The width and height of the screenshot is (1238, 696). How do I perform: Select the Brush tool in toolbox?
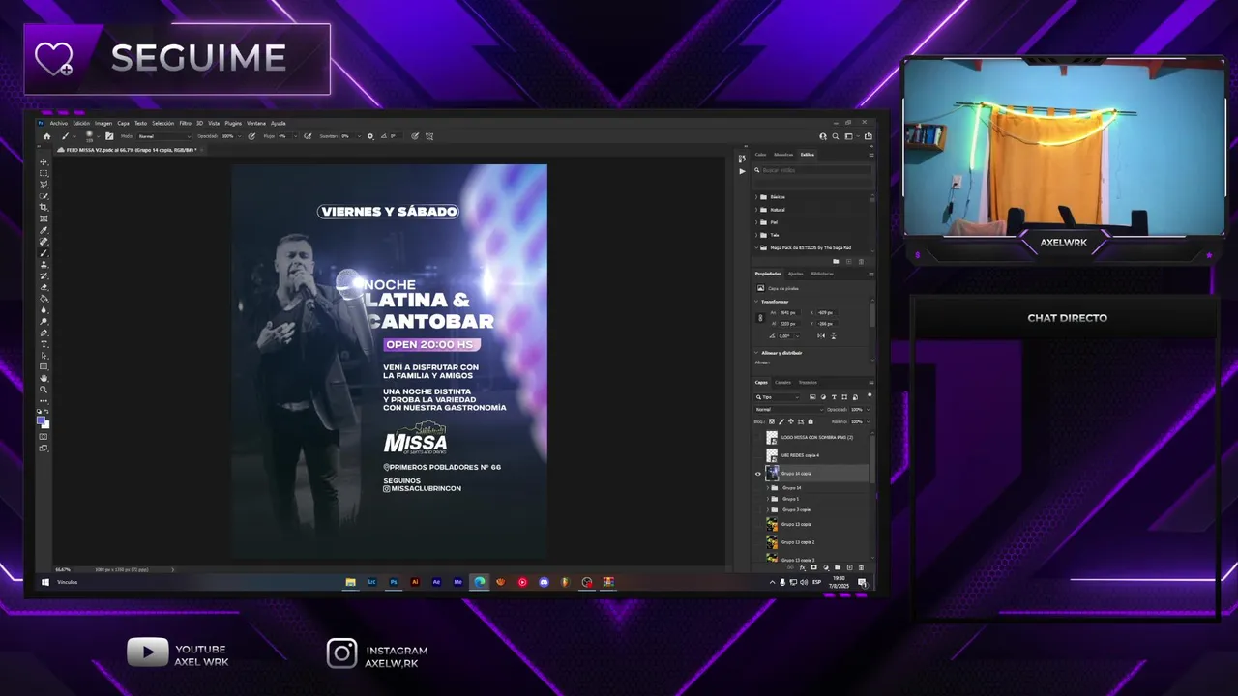tap(44, 252)
